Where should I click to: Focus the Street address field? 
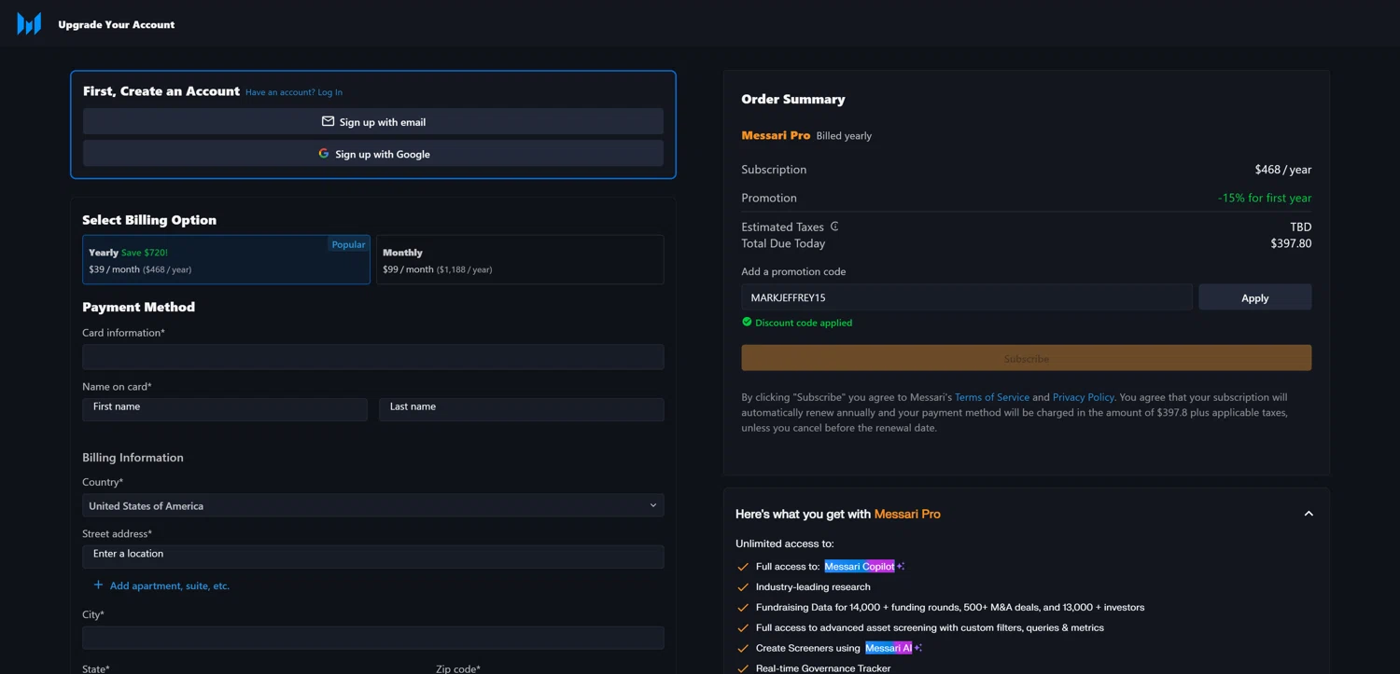373,556
